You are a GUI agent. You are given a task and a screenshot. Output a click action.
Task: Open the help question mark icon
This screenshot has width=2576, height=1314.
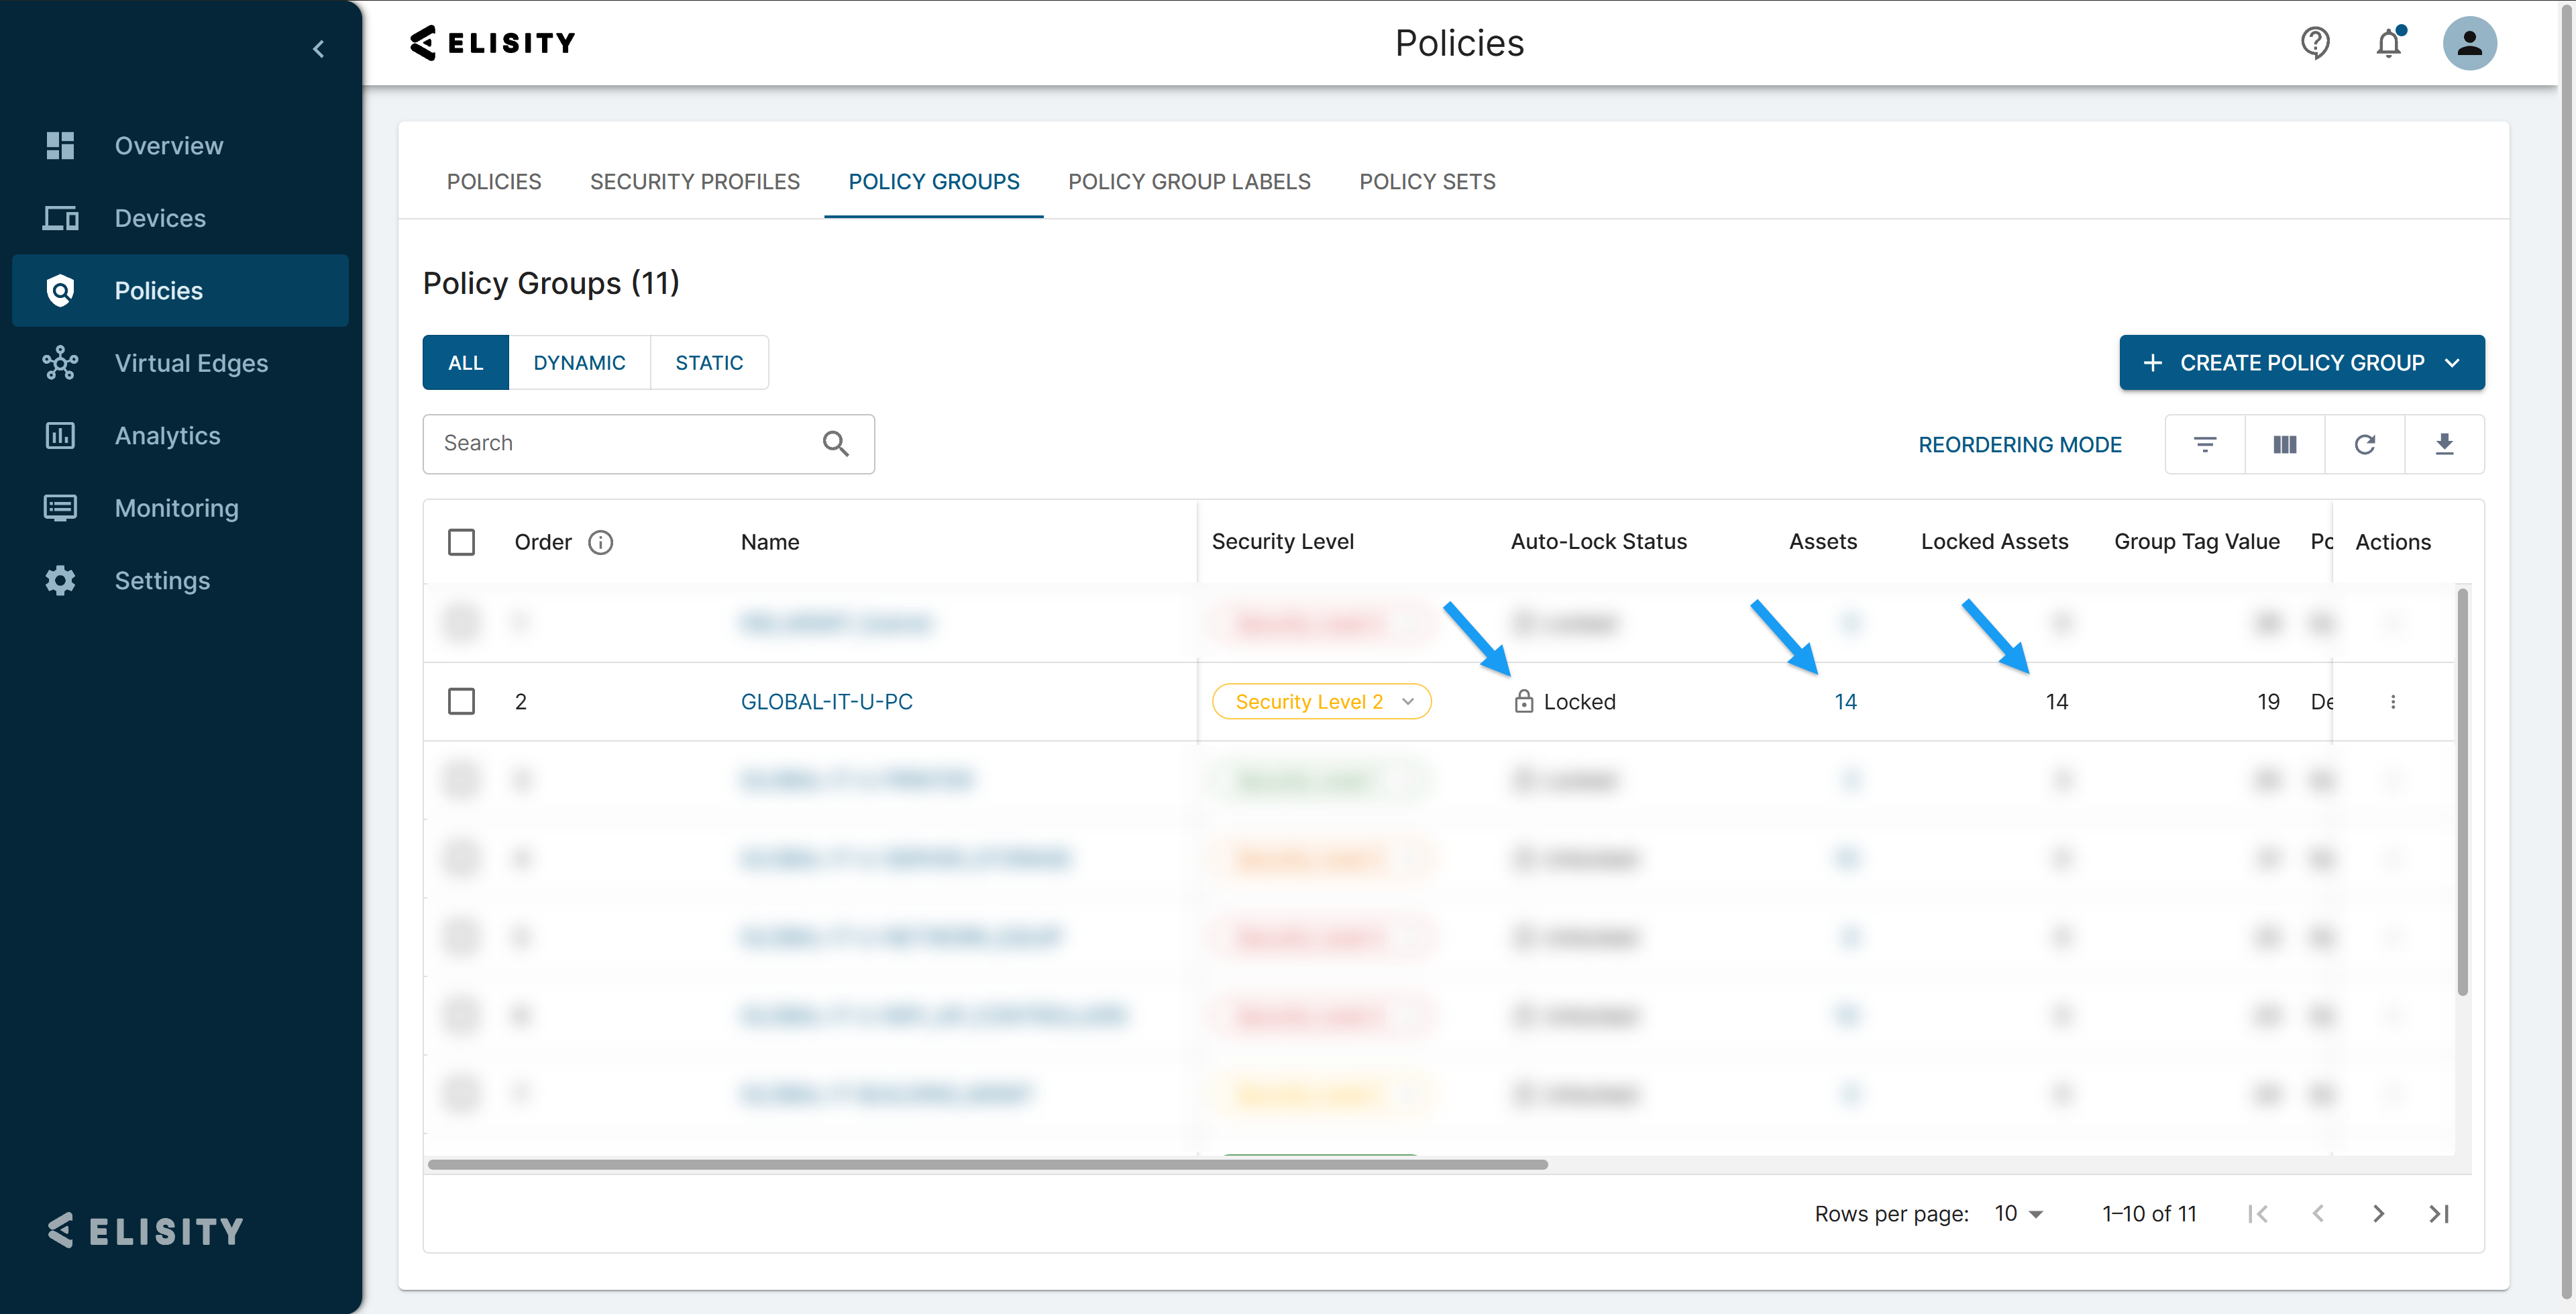[x=2315, y=43]
